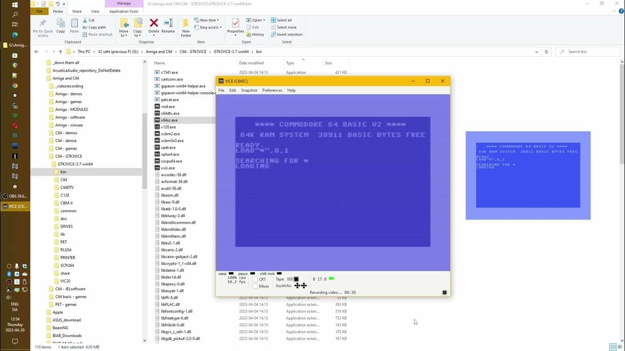Image resolution: width=625 pixels, height=351 pixels.
Task: Open the VICE Help menu
Action: click(x=292, y=90)
